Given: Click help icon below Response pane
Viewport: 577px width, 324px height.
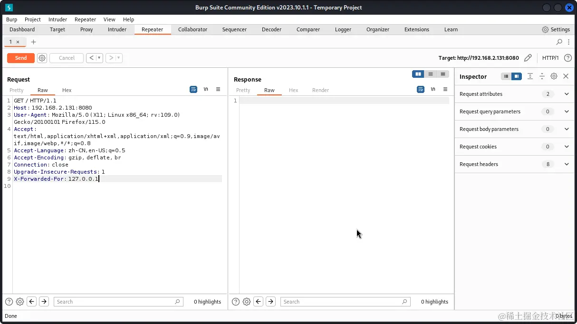Looking at the screenshot, I should (235, 302).
